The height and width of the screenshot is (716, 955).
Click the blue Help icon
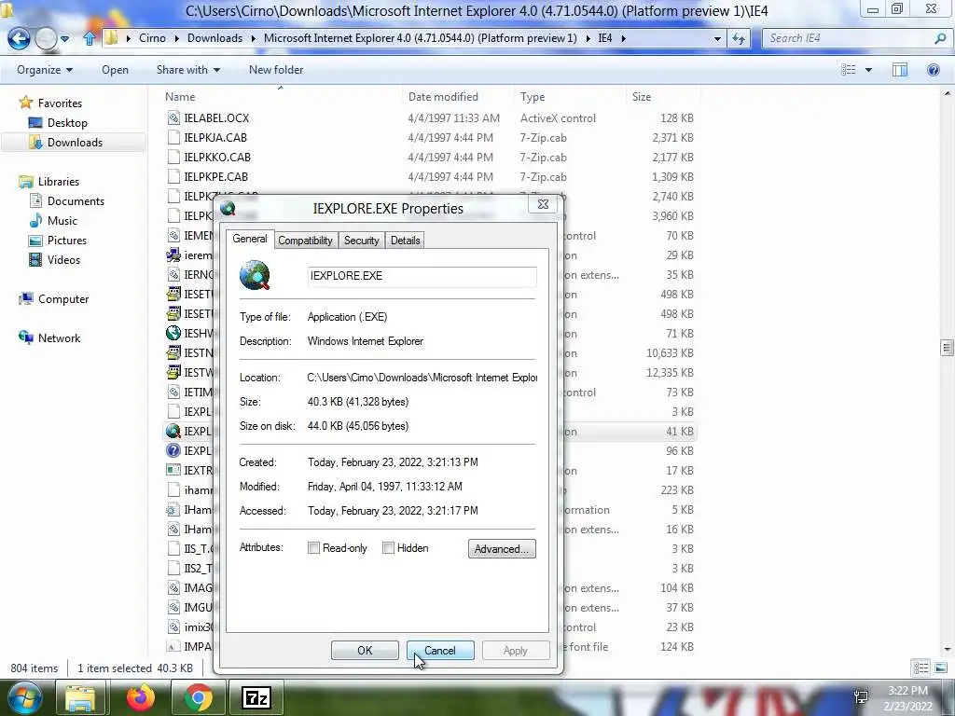coord(933,70)
